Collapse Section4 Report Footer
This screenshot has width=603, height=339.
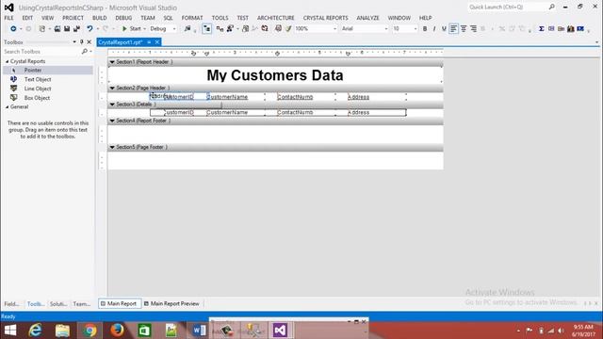coord(112,121)
